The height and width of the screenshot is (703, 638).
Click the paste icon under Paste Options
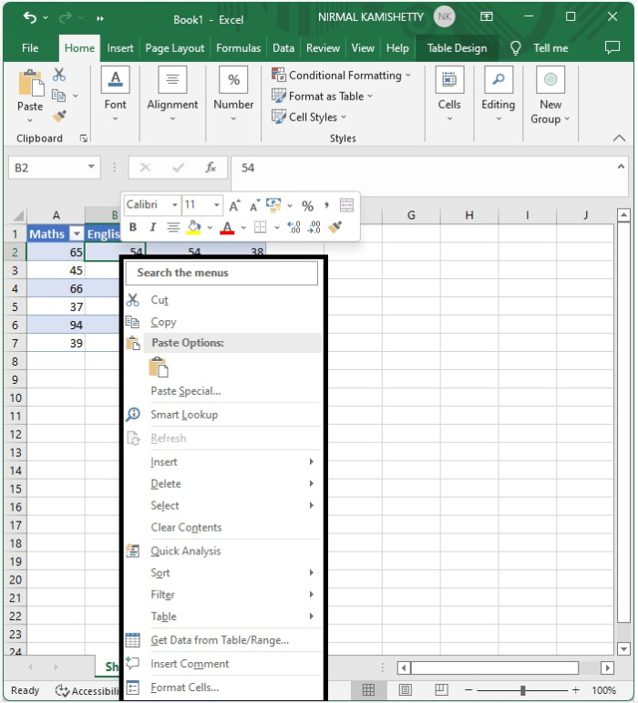click(159, 367)
